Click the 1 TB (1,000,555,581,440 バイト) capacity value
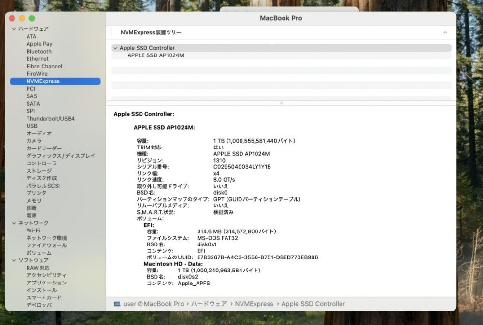483x325 pixels. click(255, 141)
